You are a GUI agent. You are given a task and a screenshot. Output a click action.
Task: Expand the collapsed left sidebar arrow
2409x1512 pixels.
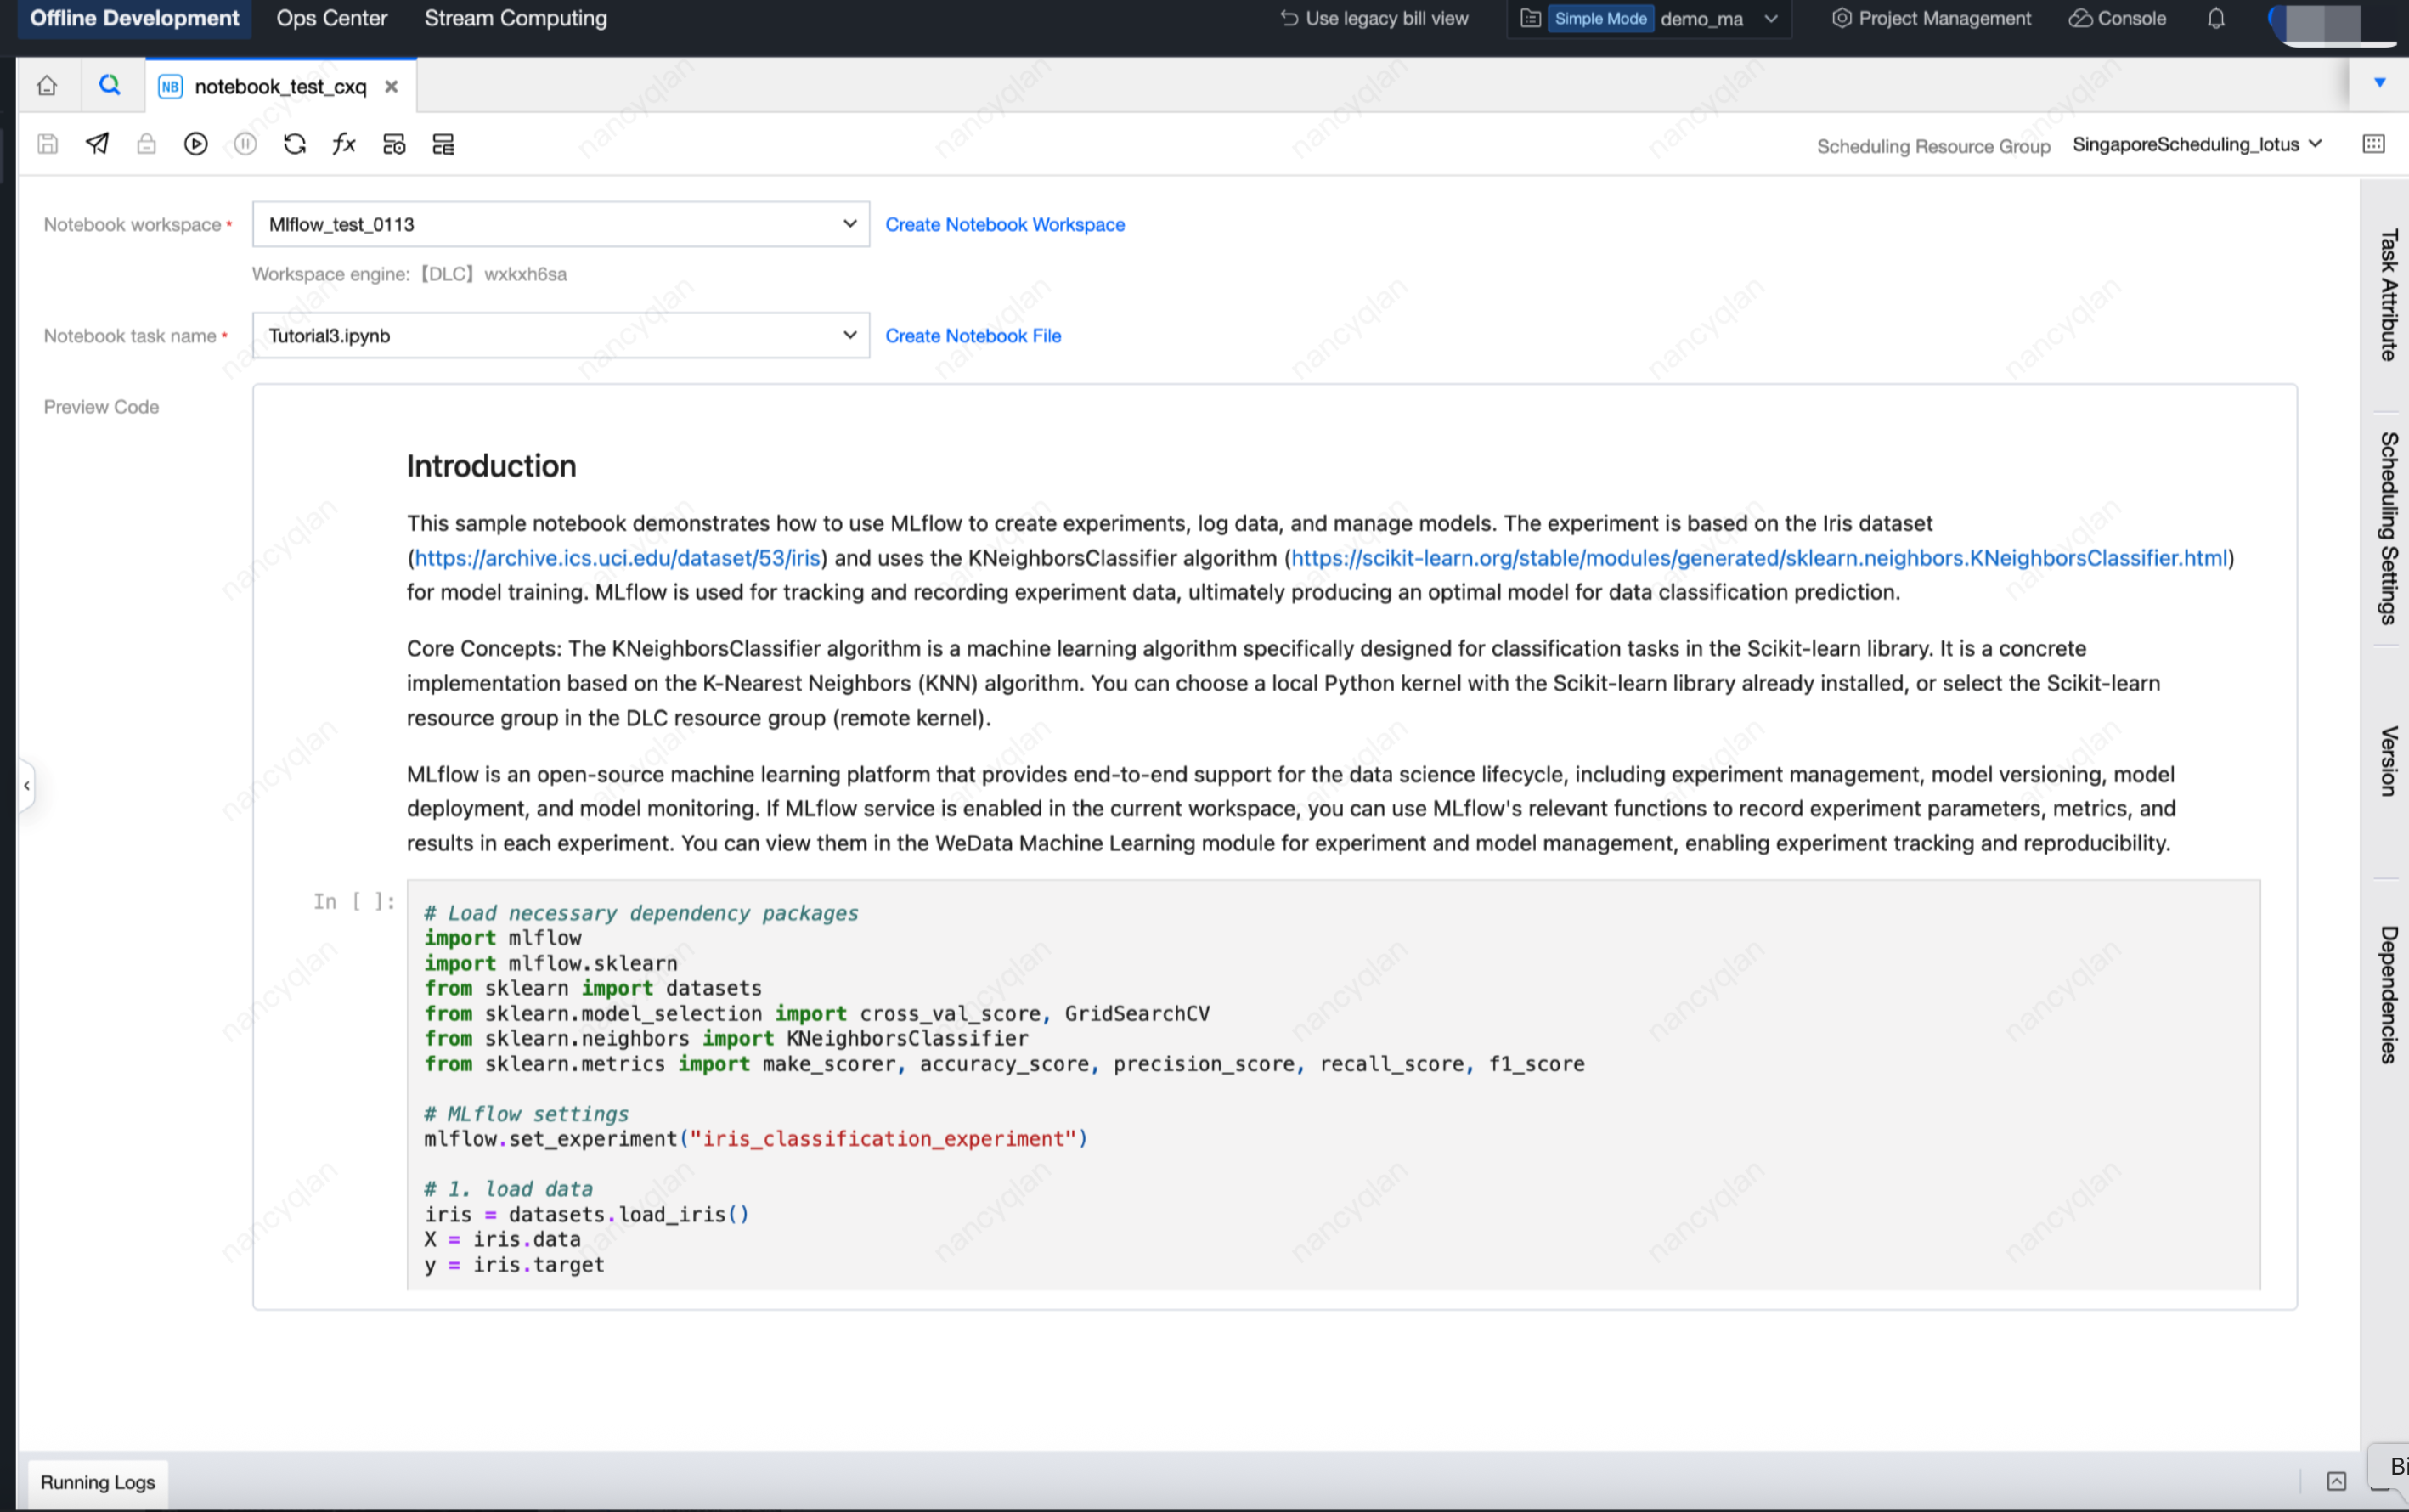[27, 786]
